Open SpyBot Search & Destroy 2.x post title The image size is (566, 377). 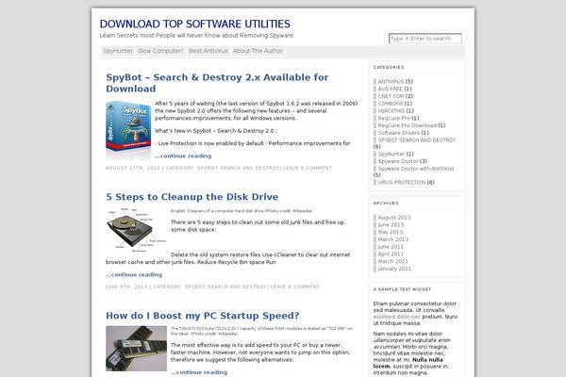point(217,83)
